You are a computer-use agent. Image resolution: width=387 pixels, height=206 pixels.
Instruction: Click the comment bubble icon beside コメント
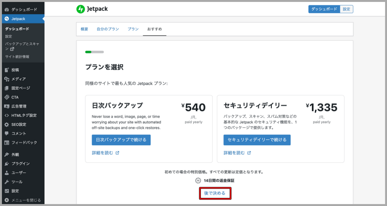click(7, 133)
